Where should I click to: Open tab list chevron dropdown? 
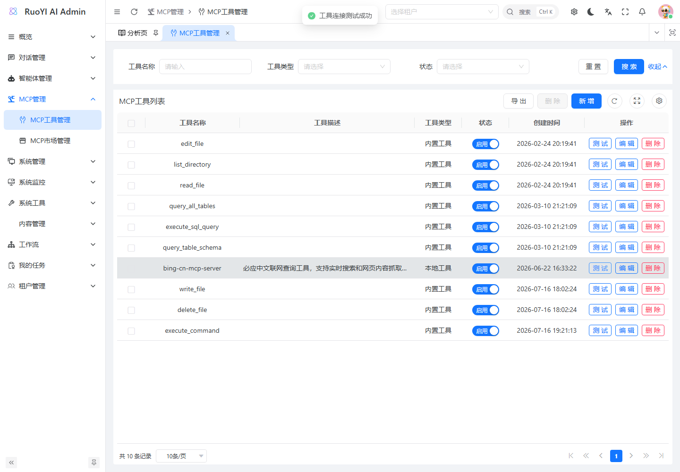tap(657, 33)
